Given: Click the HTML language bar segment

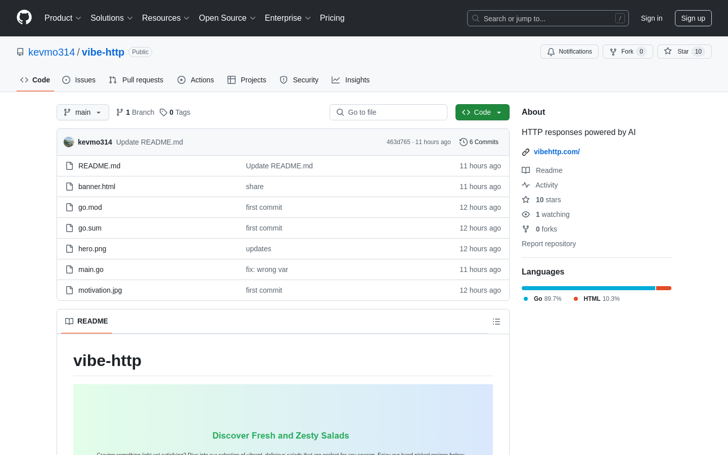Looking at the screenshot, I should (664, 288).
